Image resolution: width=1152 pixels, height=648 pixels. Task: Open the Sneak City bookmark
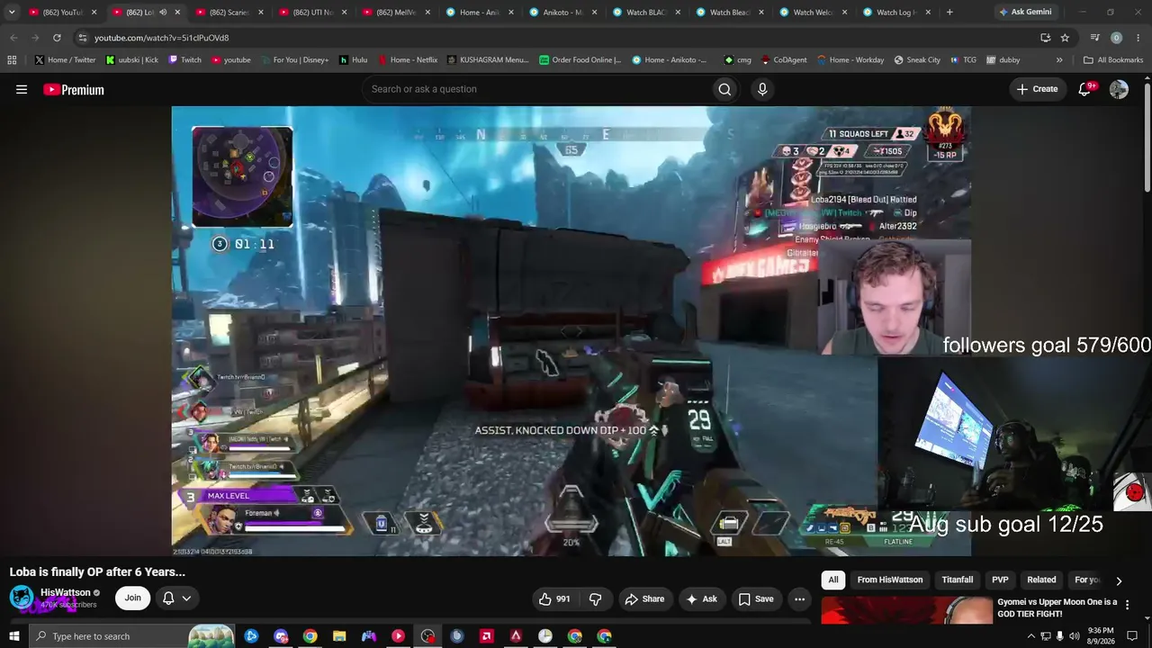click(917, 60)
